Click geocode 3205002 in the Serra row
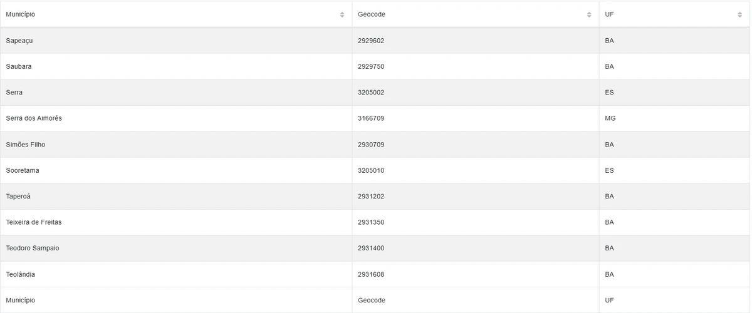Viewport: 752px width, 313px height. coord(371,93)
